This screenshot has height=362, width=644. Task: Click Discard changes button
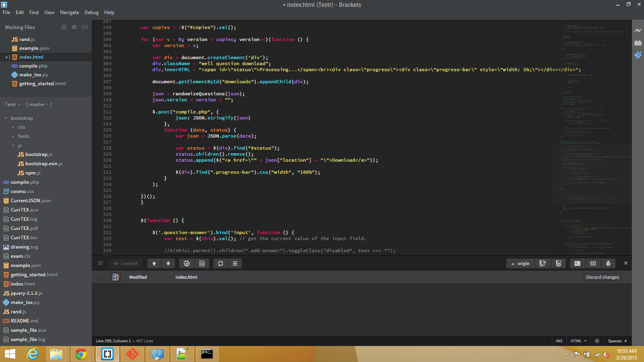[603, 277]
